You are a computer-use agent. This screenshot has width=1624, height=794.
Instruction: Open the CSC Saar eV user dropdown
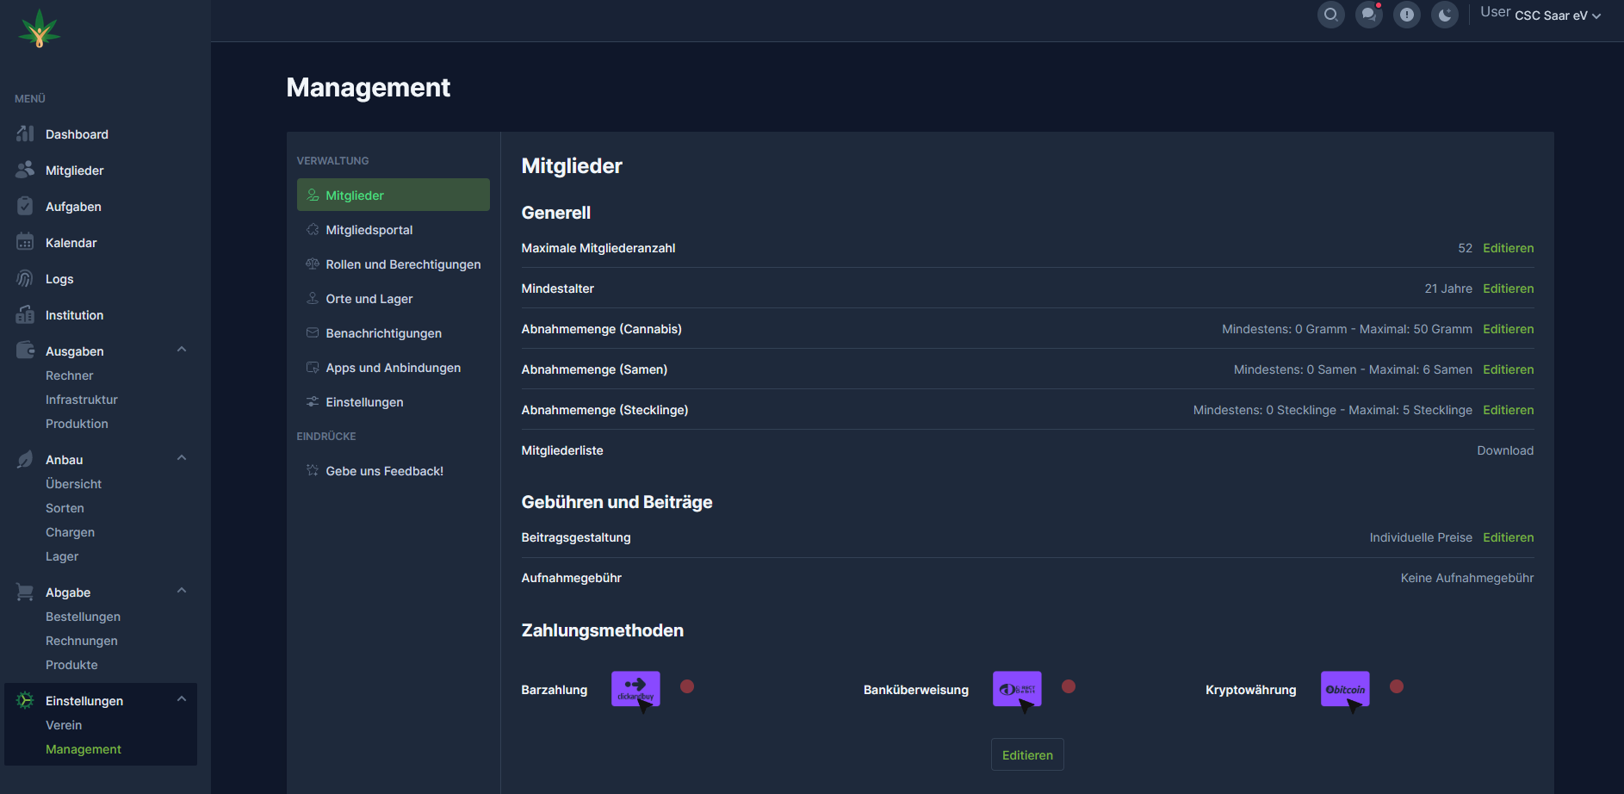coord(1557,16)
